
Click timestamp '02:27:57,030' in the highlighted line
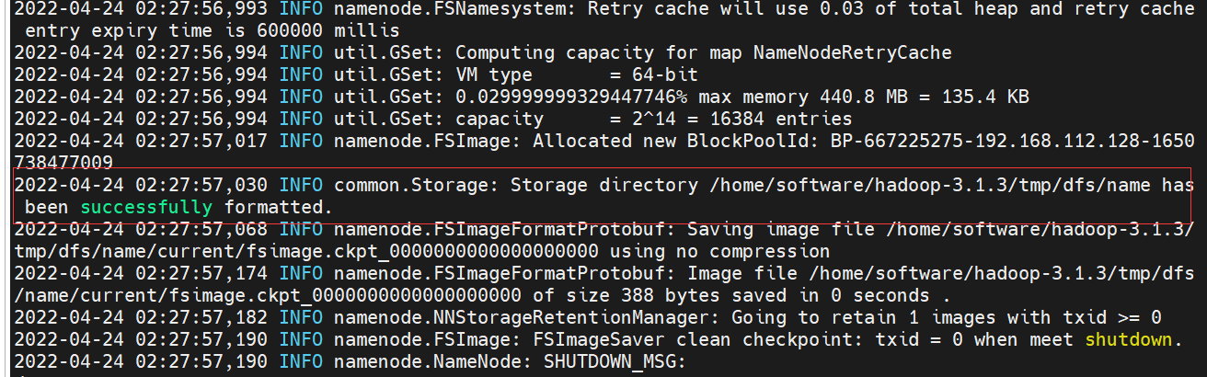[x=201, y=186]
